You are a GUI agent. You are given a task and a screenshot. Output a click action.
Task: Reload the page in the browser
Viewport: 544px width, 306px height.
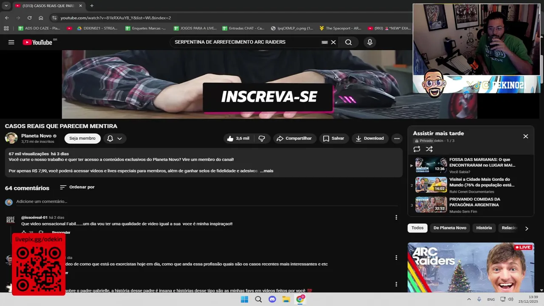point(29,18)
